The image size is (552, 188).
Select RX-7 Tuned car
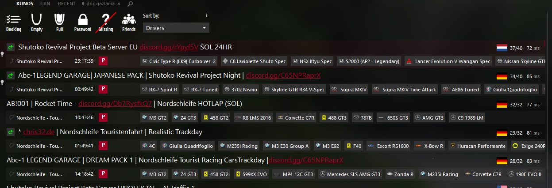click(201, 90)
